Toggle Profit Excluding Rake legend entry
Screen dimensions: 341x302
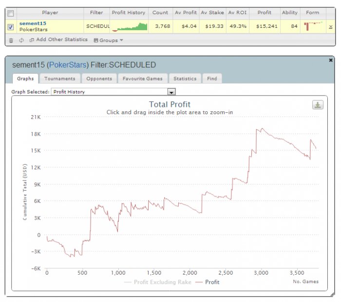pos(158,282)
